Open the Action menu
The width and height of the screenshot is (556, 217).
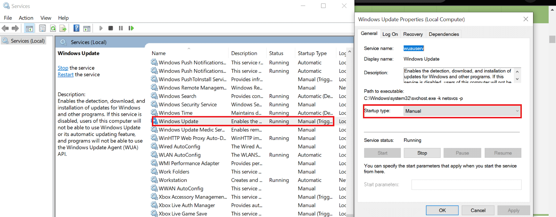[26, 18]
